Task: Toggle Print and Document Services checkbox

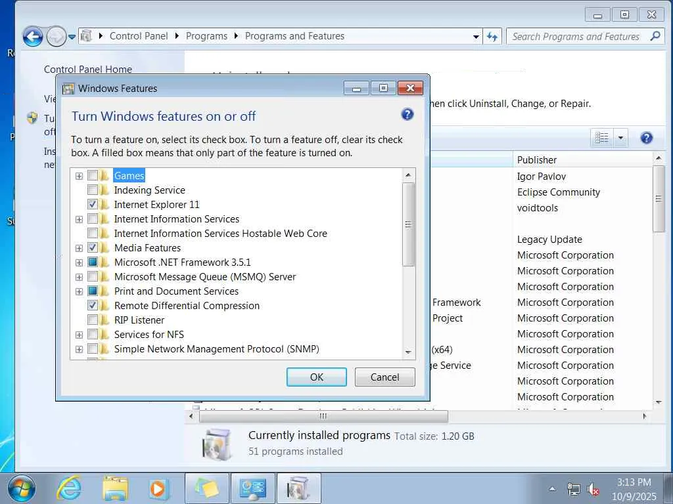Action: click(x=92, y=291)
